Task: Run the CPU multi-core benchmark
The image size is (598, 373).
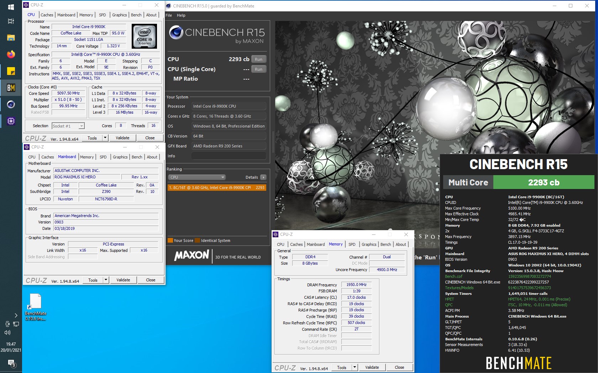Action: coord(259,59)
